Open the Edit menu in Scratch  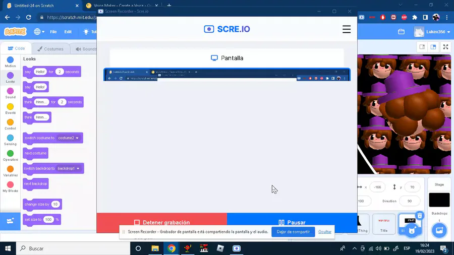(68, 32)
